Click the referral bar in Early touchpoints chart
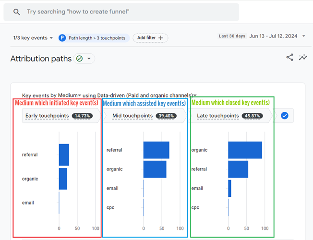Viewport: 313px width, 240px height. 64,155
